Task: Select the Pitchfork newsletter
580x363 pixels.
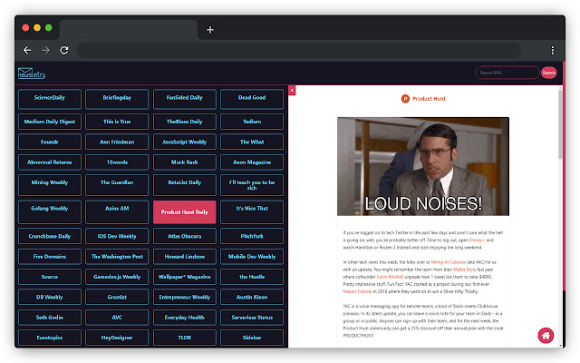Action: [x=252, y=236]
